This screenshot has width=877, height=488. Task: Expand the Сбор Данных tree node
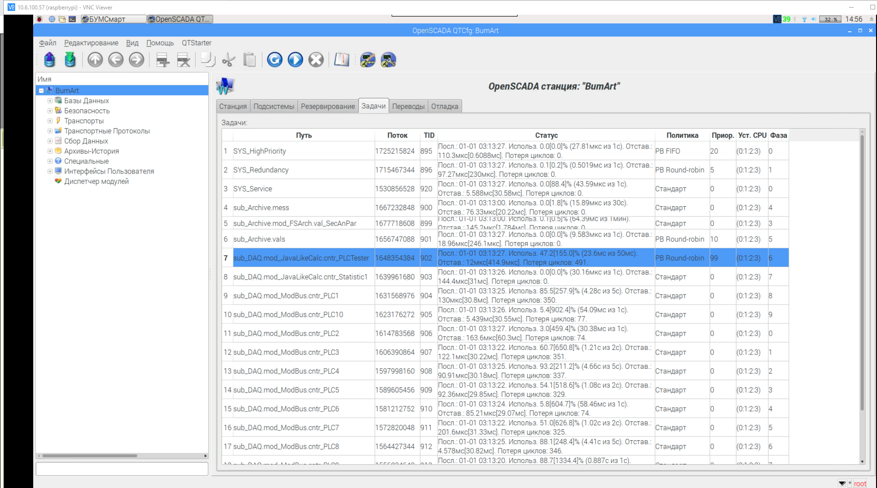tap(50, 141)
